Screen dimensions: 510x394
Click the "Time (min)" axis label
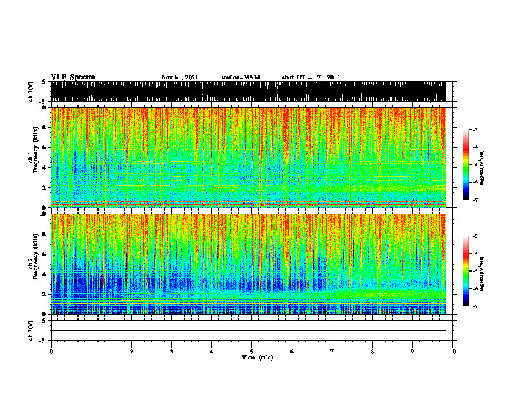(258, 357)
